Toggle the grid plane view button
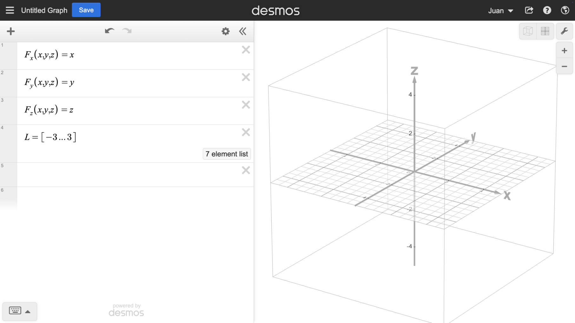Viewport: 575px width, 323px height. tap(545, 31)
